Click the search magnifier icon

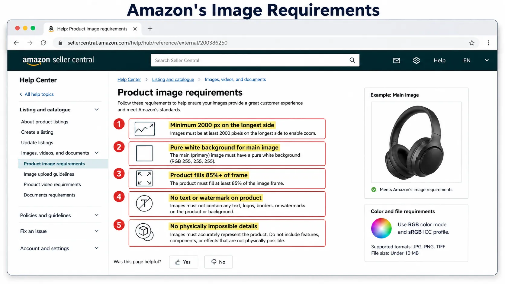coord(352,60)
